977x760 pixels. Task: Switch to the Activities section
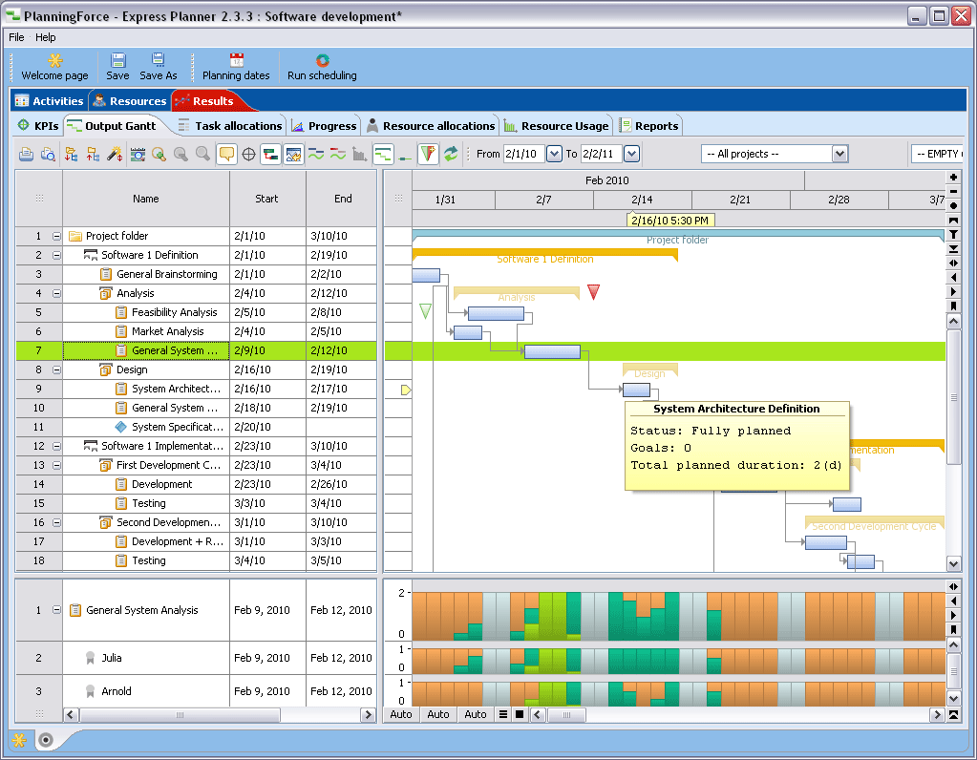(x=50, y=101)
